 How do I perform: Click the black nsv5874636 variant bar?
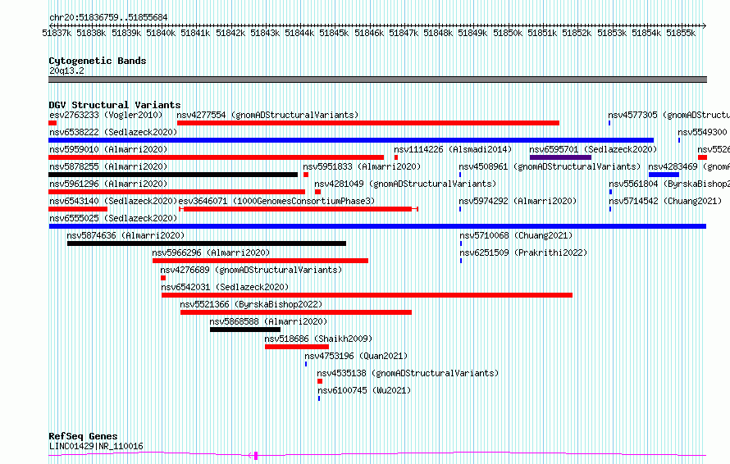[207, 243]
